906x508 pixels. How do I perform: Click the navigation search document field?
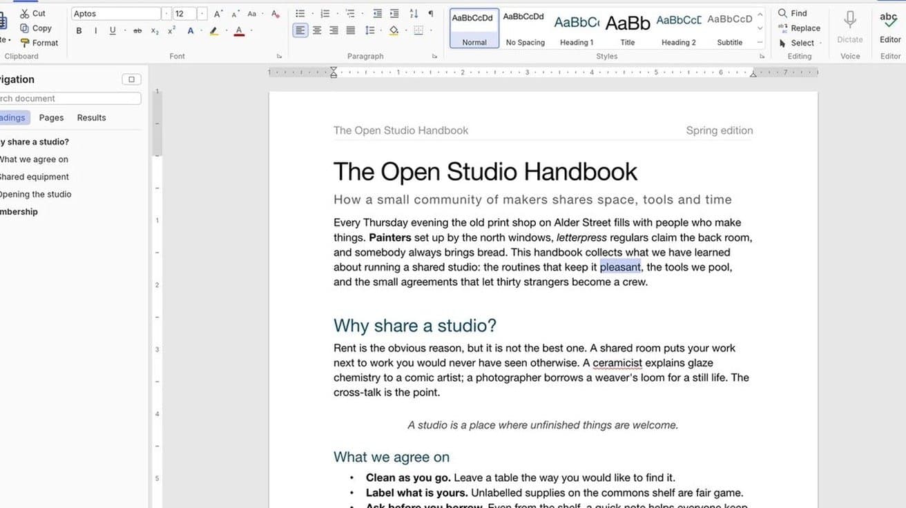tap(70, 99)
